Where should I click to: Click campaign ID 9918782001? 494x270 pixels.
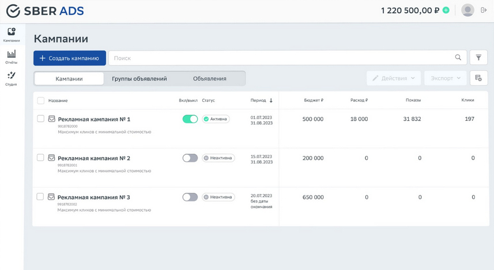(x=67, y=165)
